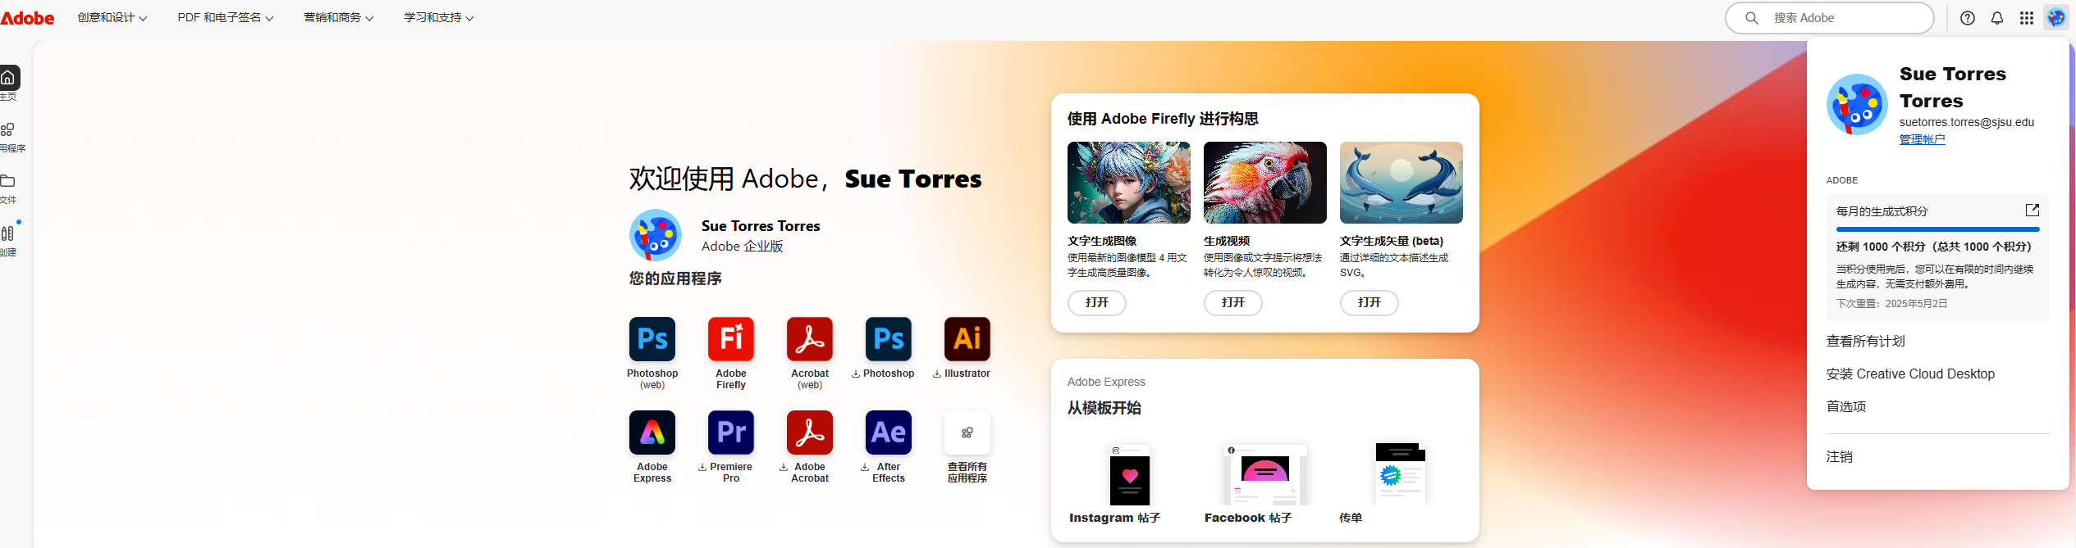The height and width of the screenshot is (548, 2076).
Task: Launch Adobe Express app icon
Action: coord(652,433)
